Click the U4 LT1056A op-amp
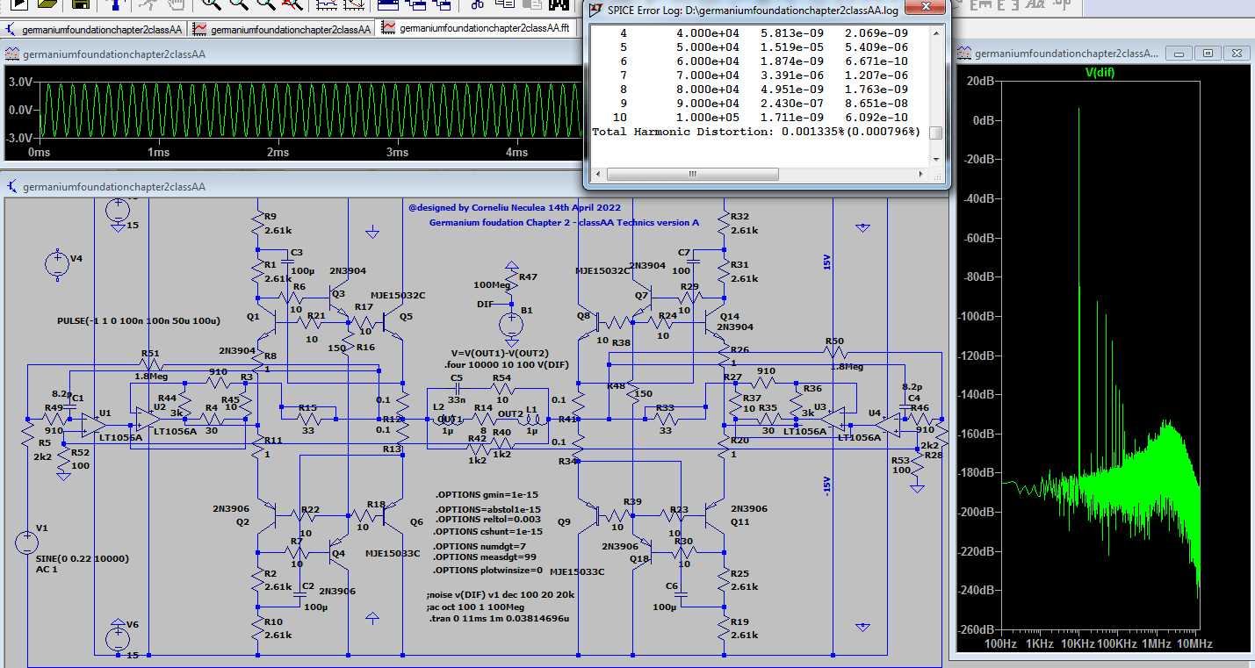Screen dimensions: 1255x668 click(887, 424)
